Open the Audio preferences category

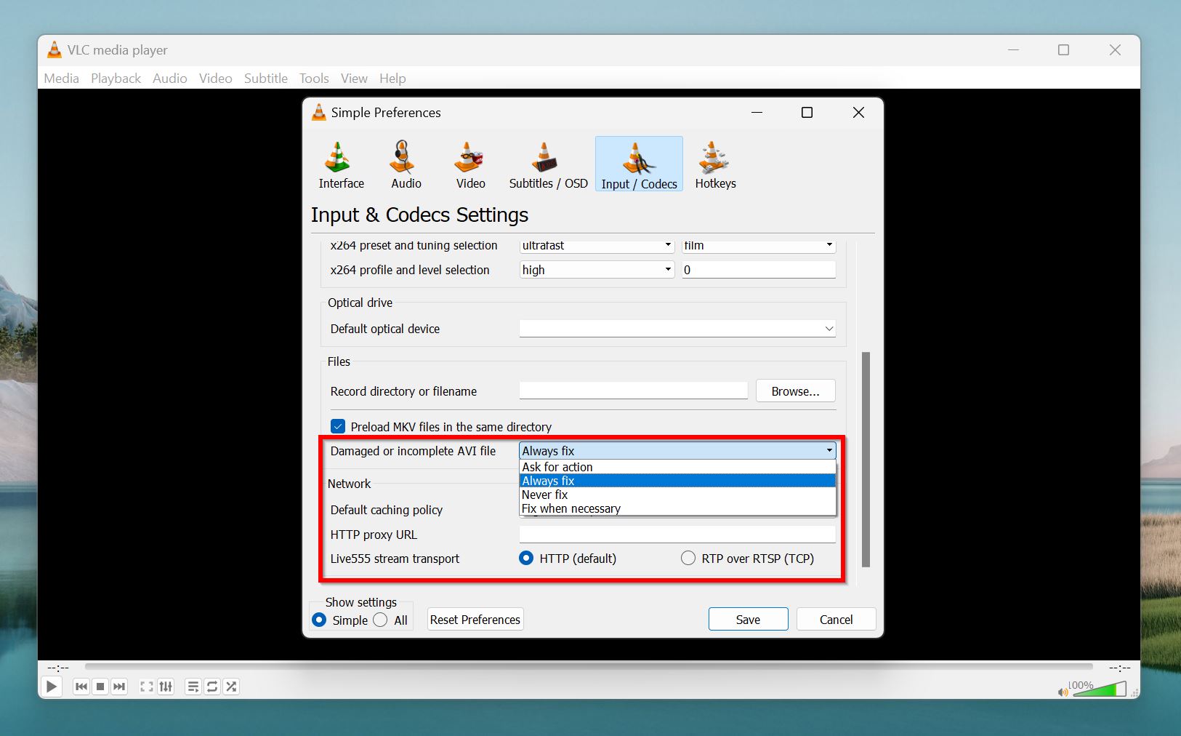click(x=406, y=165)
